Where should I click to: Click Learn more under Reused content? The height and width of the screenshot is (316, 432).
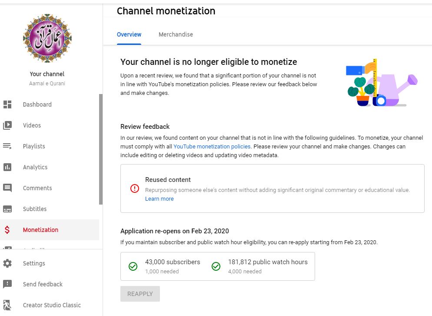tap(159, 199)
